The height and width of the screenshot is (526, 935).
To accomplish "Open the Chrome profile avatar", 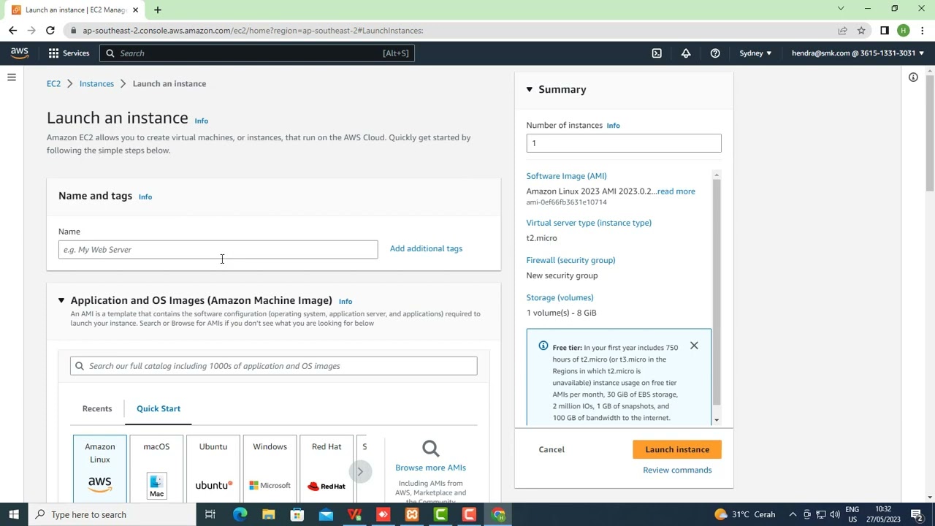I will pos(904,31).
